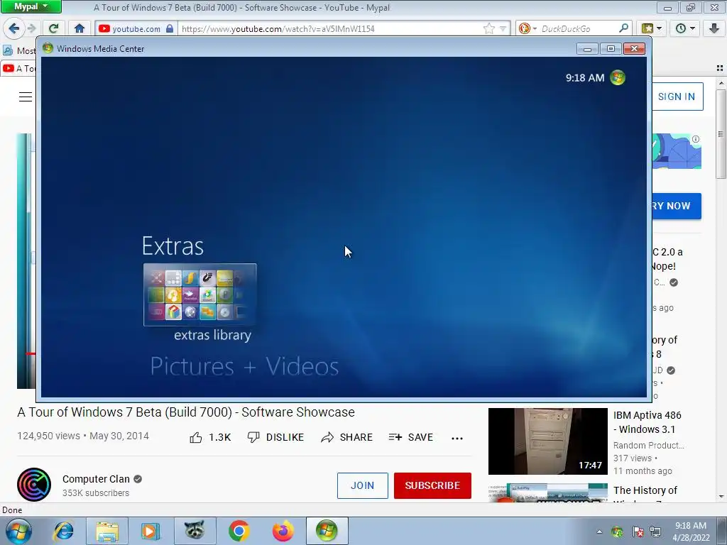Click the forward navigation arrow in Mypal

[x=31, y=28]
